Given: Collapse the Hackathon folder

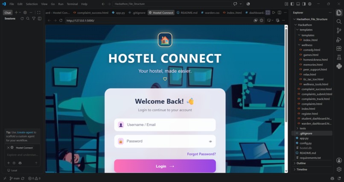Looking at the screenshot, I should (305, 25).
